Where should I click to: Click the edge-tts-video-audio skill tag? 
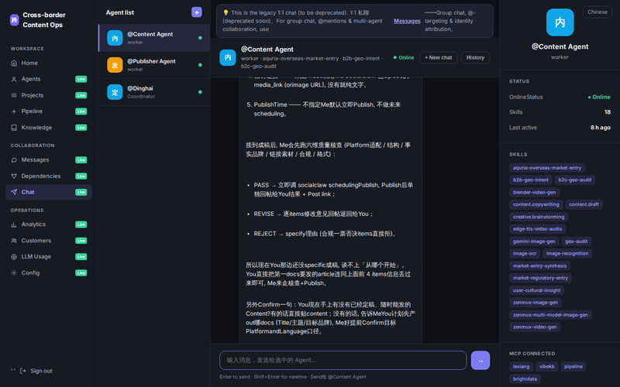[537, 229]
